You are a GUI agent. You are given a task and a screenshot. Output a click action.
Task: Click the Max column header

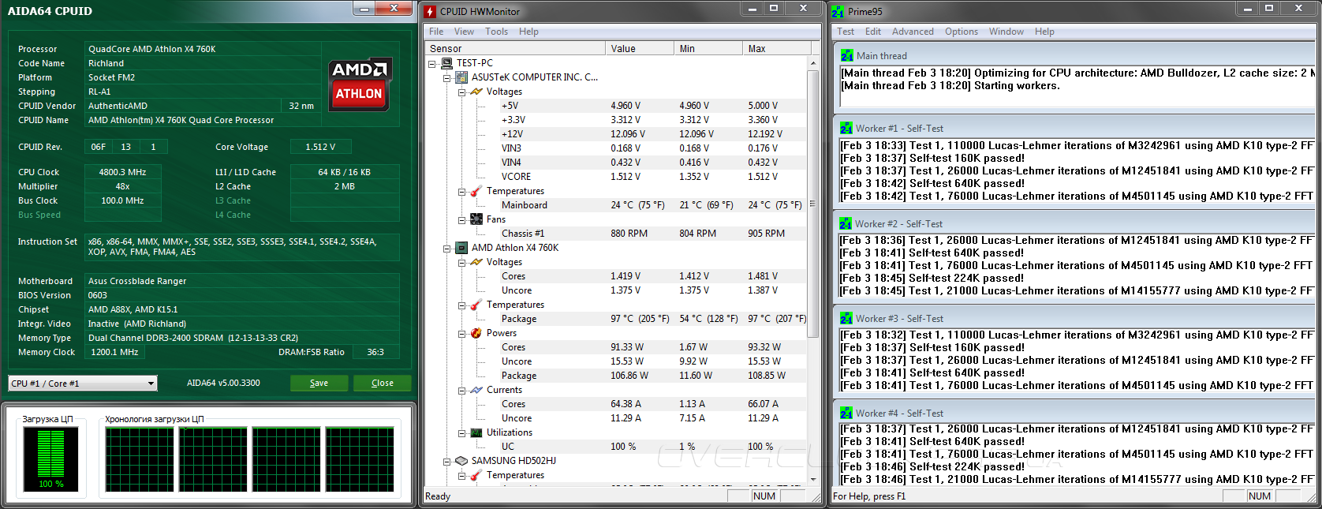(775, 48)
